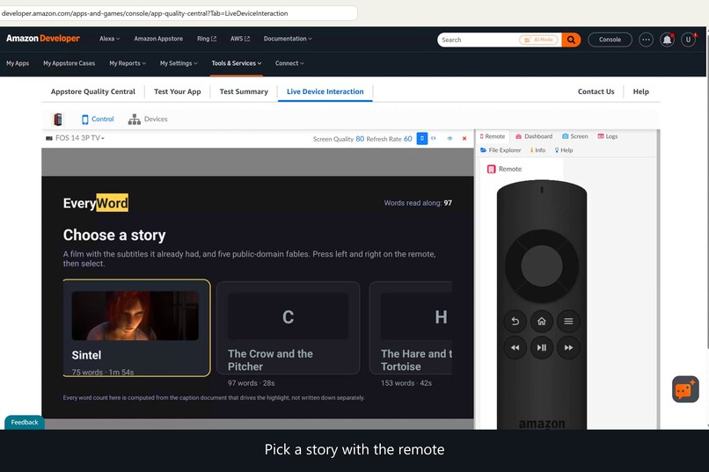Open My Appstore Cases
709x472 pixels.
pyautogui.click(x=69, y=63)
